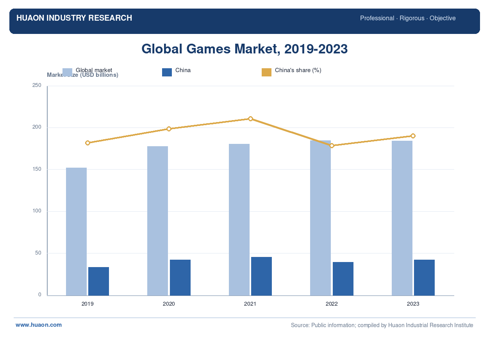Select the 2021 Global market bar

[x=239, y=220]
